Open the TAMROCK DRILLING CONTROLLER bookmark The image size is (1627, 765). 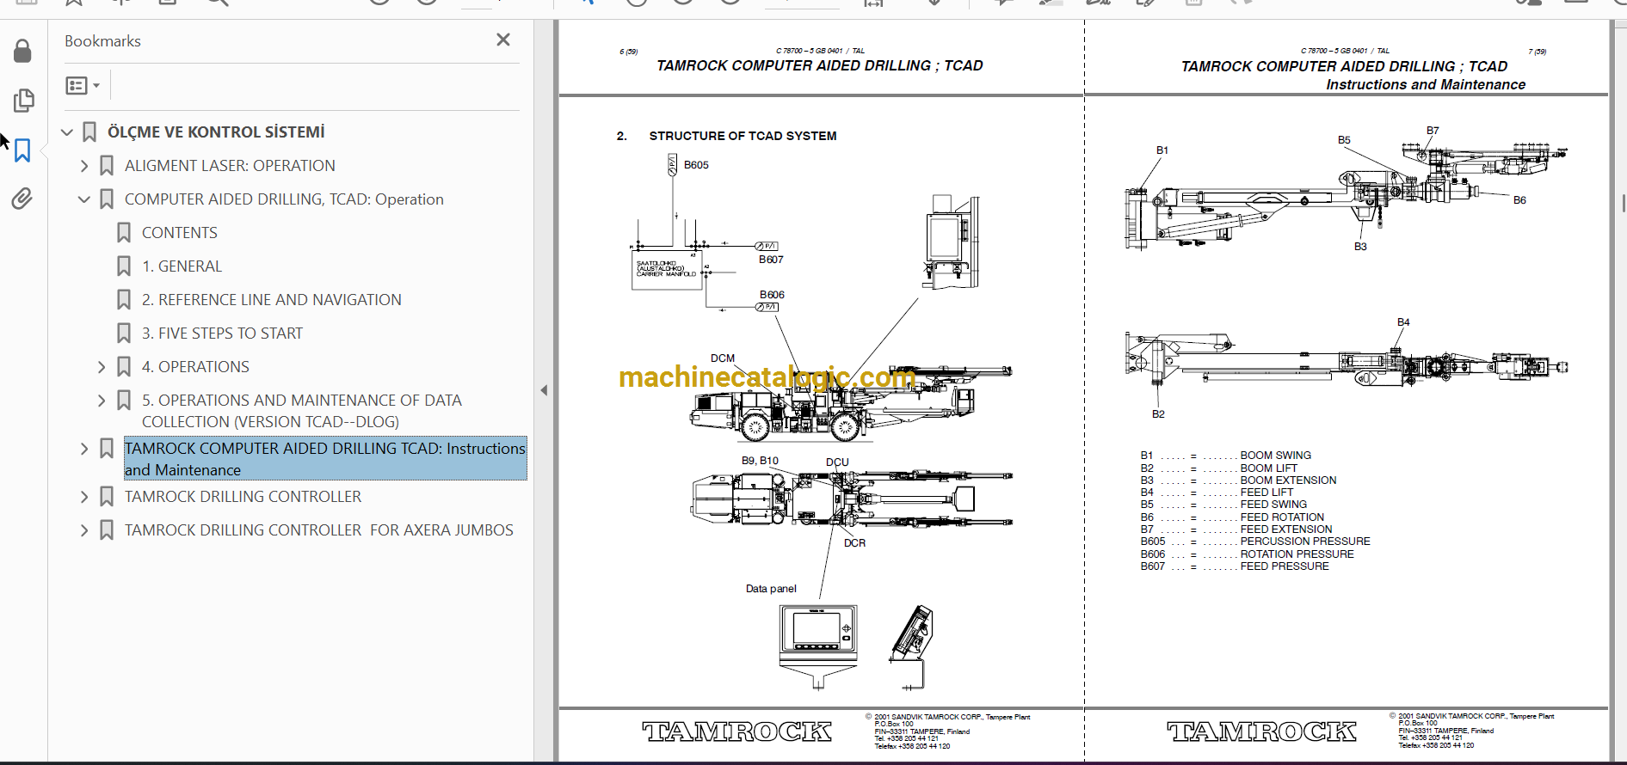click(x=243, y=497)
